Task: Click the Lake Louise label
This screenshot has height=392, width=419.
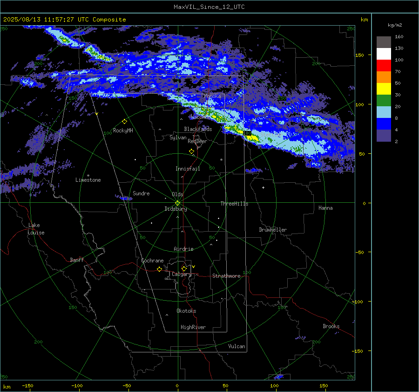Action: (x=36, y=229)
